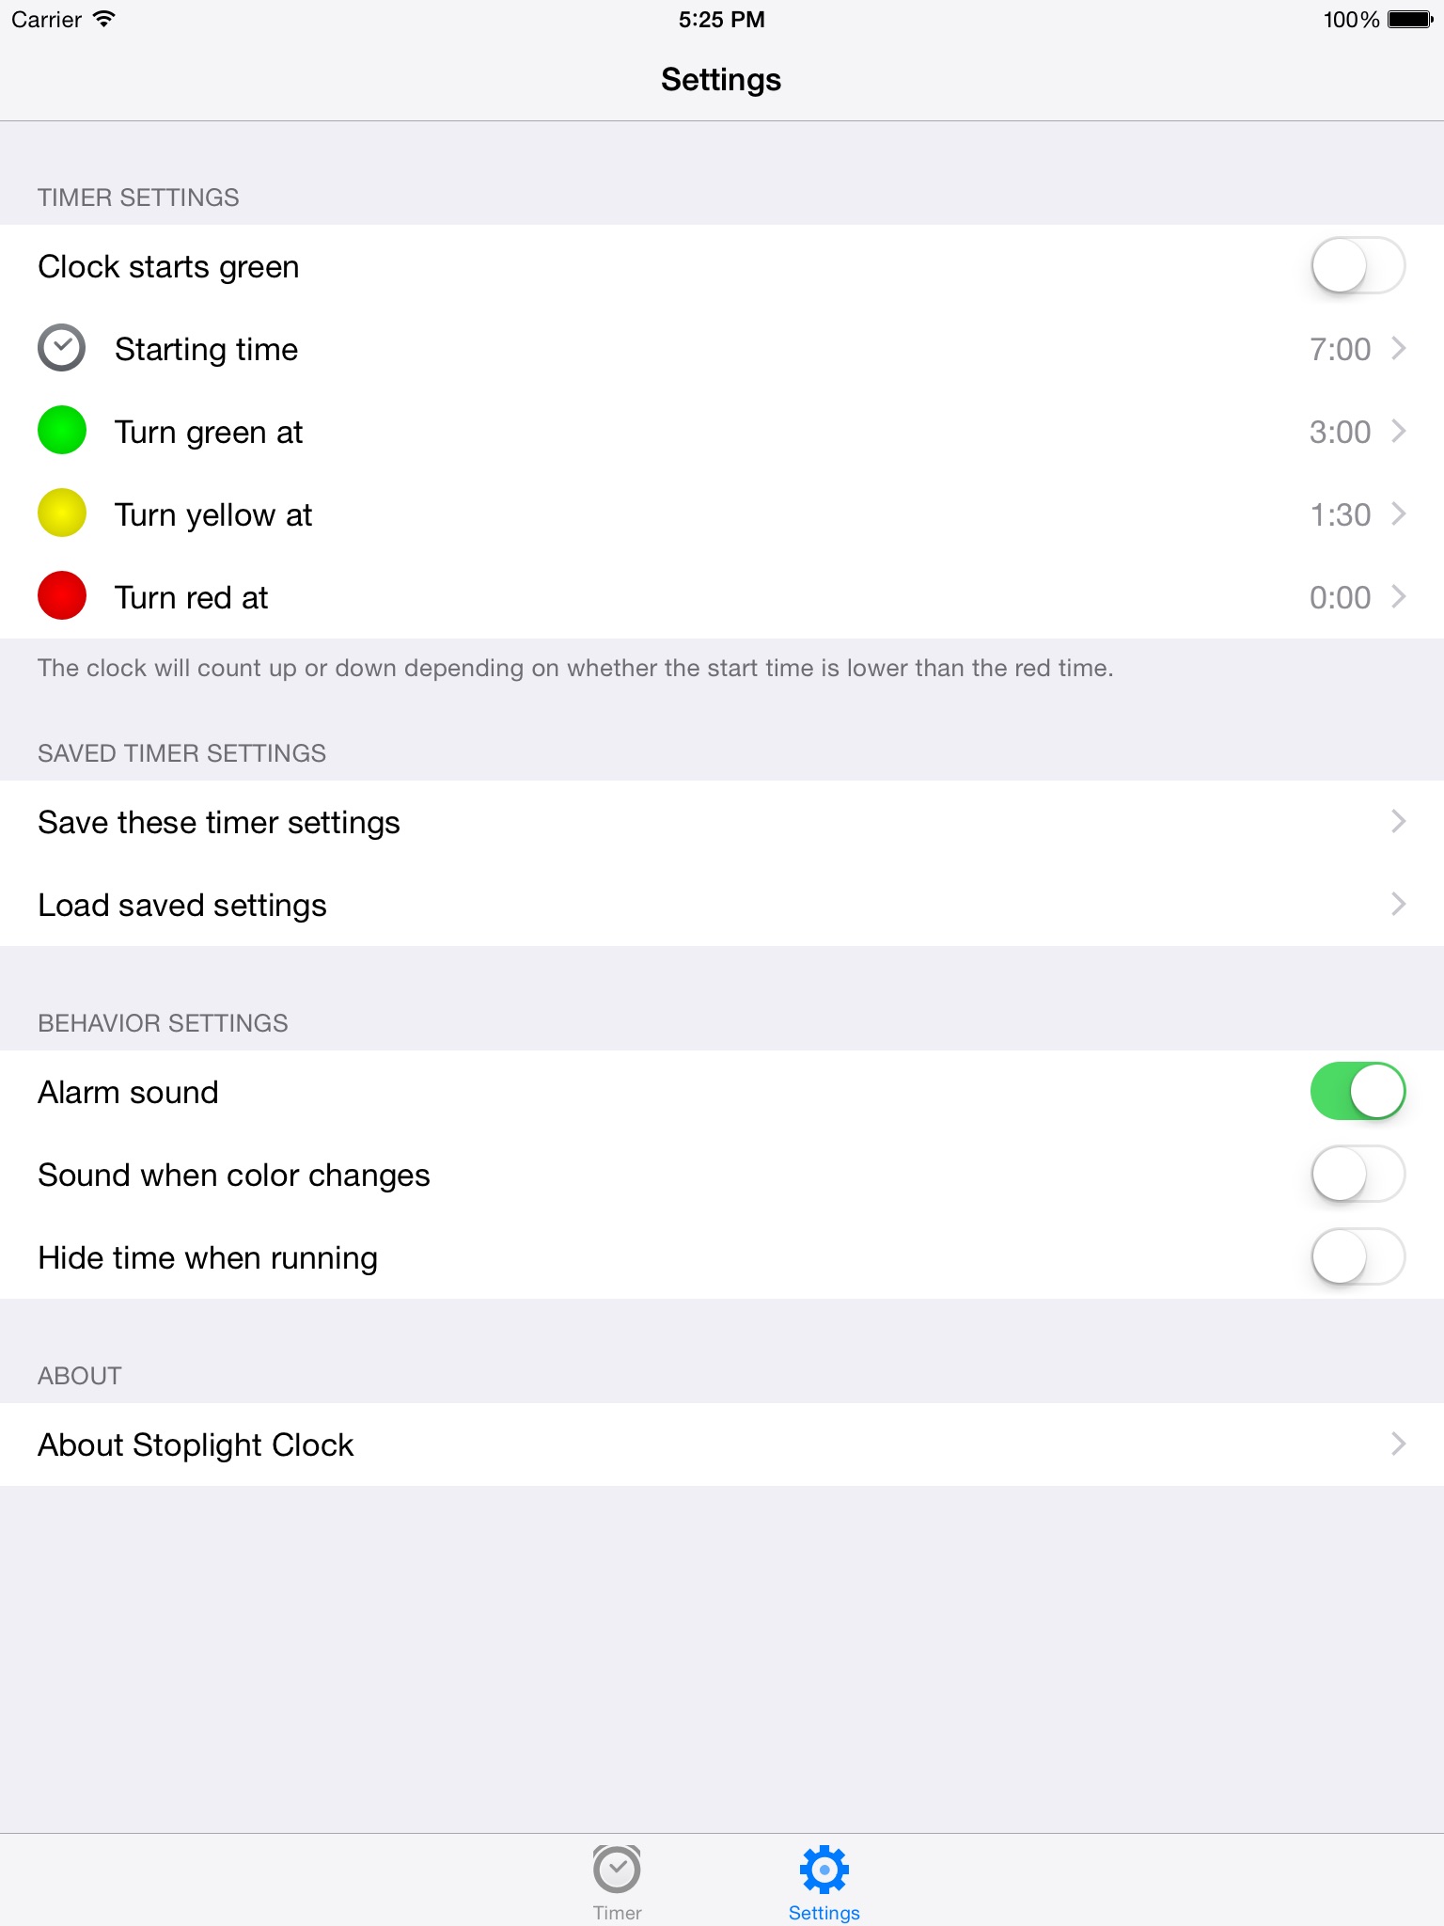Expand Turn green at 3:00 chevron

1398,432
